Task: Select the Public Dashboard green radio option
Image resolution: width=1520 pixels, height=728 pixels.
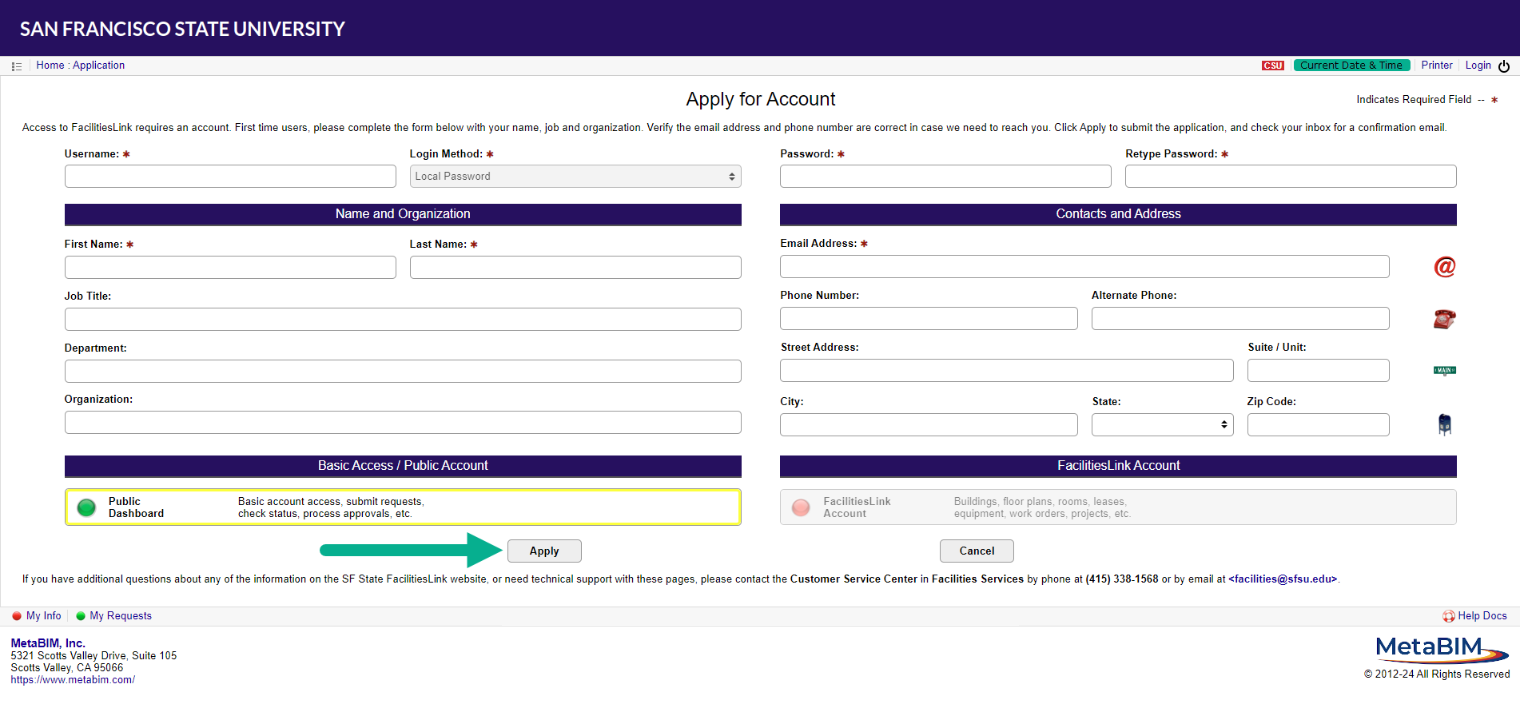Action: pyautogui.click(x=86, y=507)
